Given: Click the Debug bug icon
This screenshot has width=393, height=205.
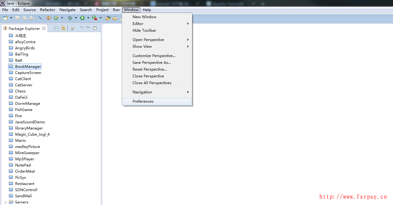Looking at the screenshot, I should click(x=70, y=18).
